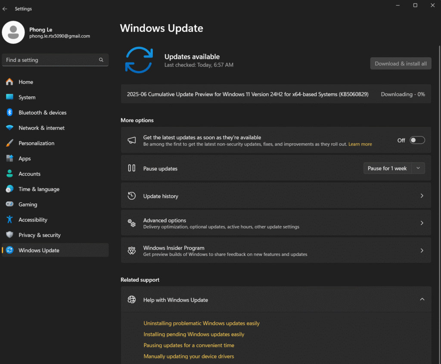This screenshot has width=441, height=364.
Task: Click the Windows Insider Program heart icon
Action: [132, 250]
